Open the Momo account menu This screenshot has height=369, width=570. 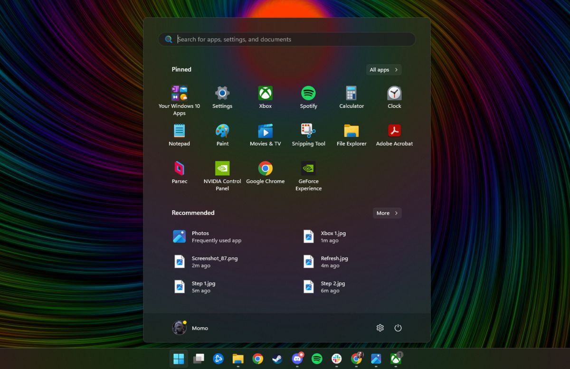point(190,328)
